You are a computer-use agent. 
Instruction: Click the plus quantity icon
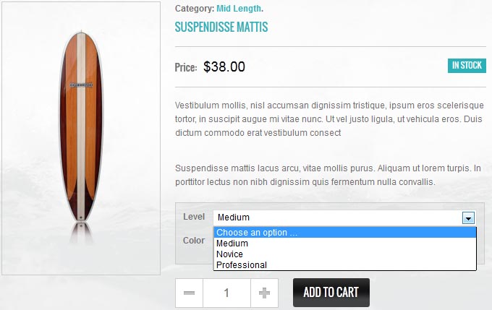pyautogui.click(x=264, y=293)
